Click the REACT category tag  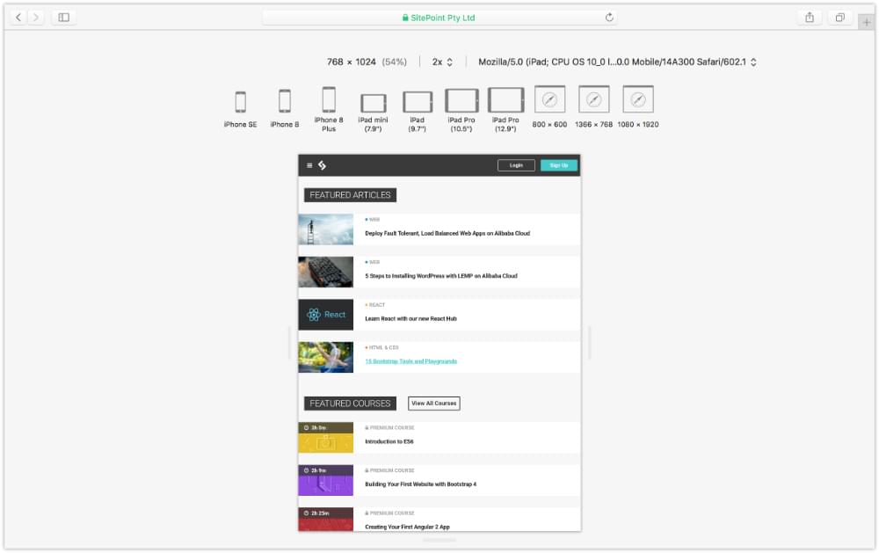tap(375, 305)
